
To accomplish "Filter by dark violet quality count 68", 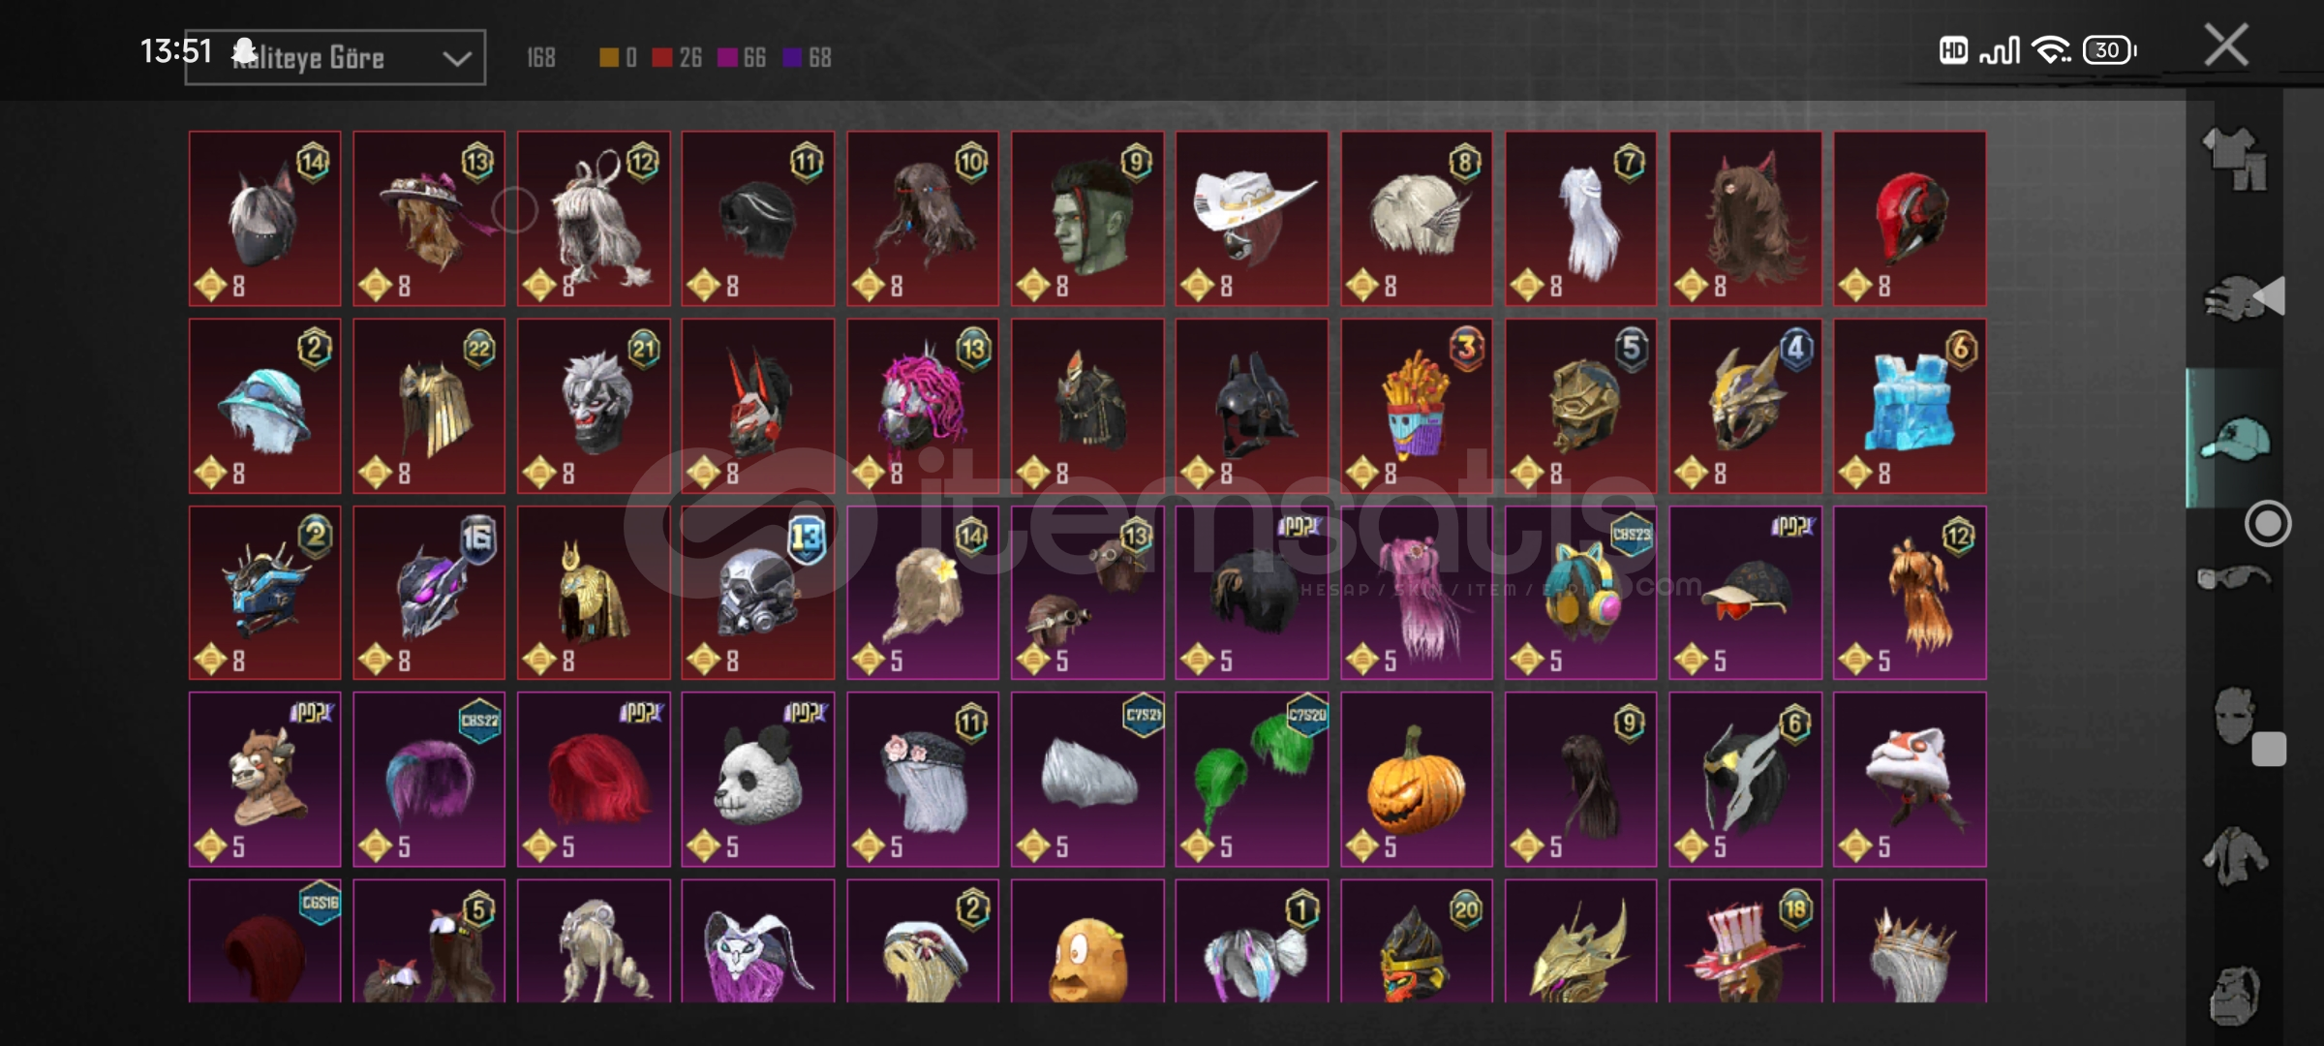I will click(x=808, y=58).
